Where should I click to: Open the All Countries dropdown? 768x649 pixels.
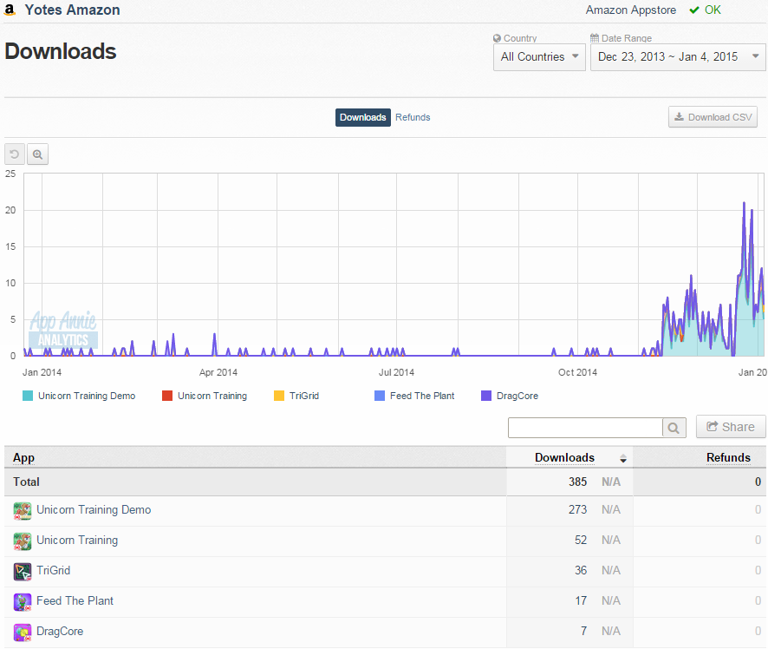[x=539, y=57]
